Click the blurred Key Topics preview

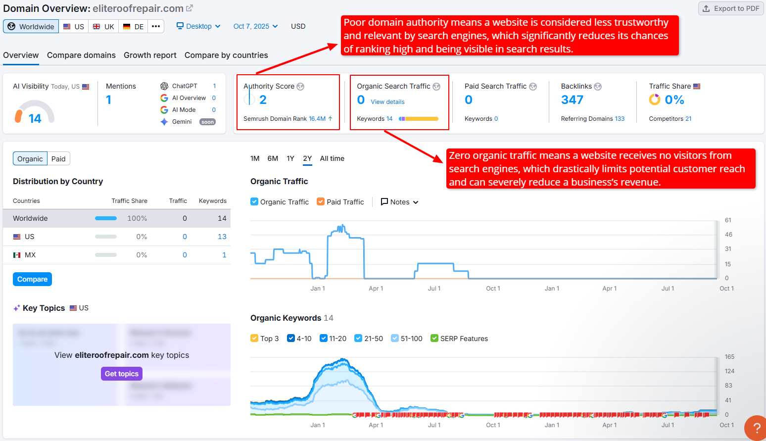click(x=122, y=365)
